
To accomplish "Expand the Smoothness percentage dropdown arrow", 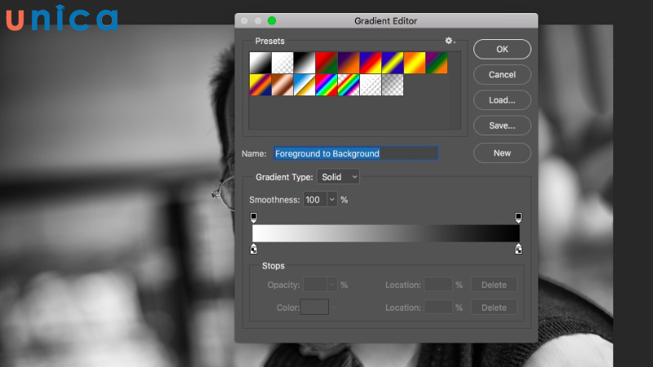I will click(332, 200).
